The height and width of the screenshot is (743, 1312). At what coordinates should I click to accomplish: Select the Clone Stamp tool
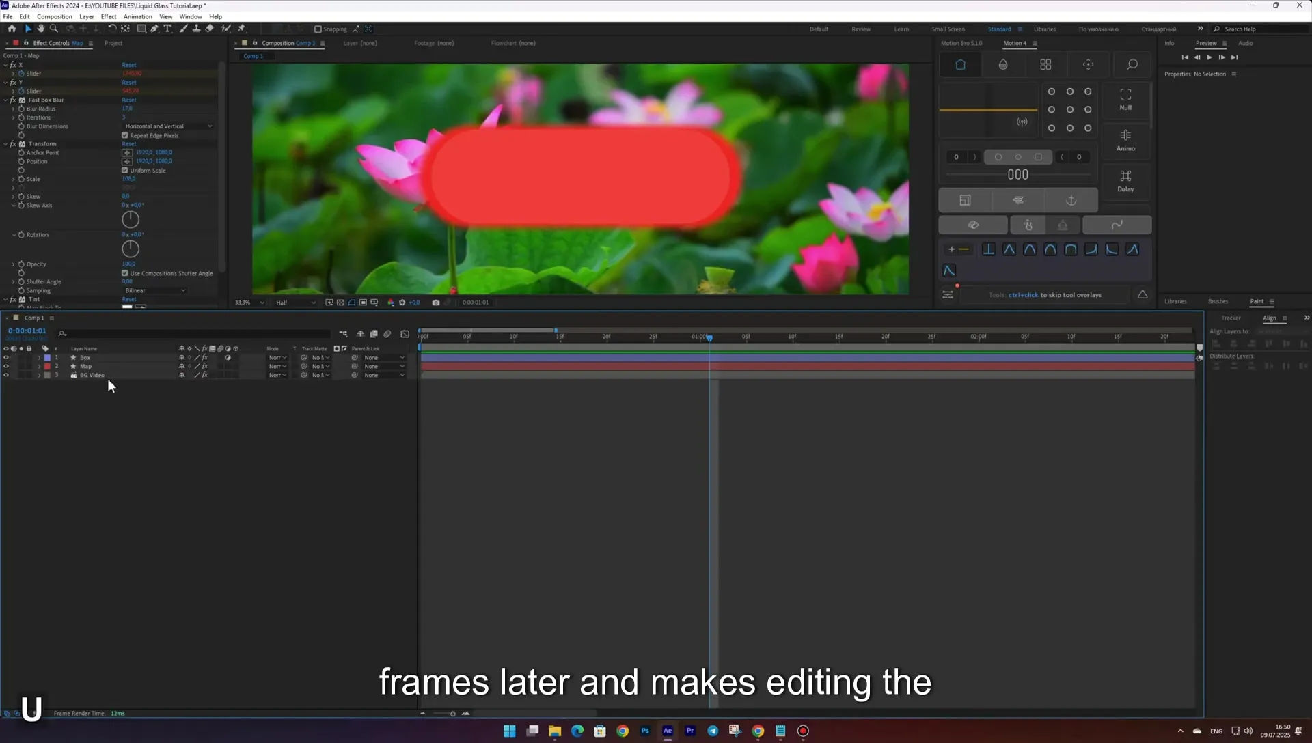point(197,29)
